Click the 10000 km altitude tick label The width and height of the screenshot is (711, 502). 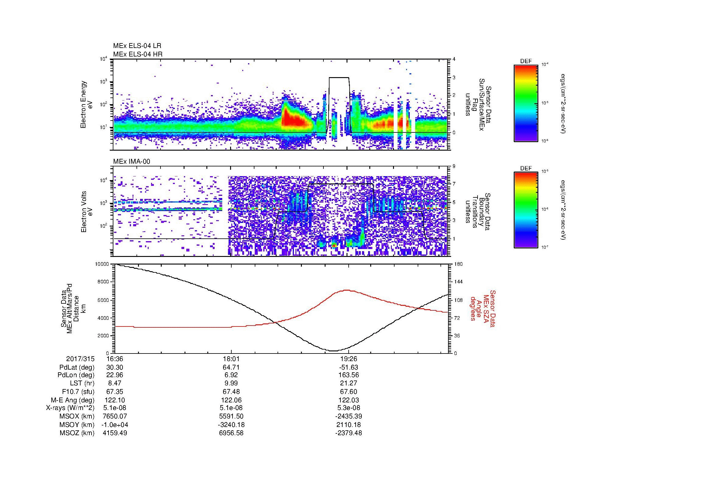[x=102, y=264]
